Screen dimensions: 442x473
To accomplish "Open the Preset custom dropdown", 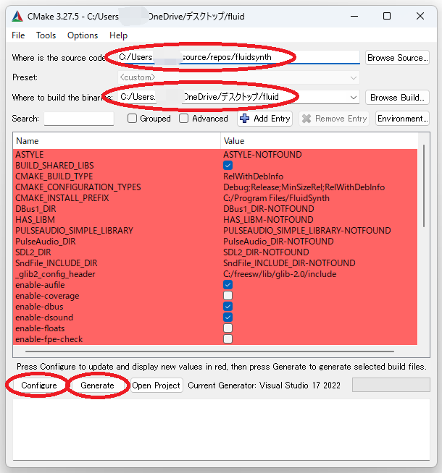I will 238,77.
